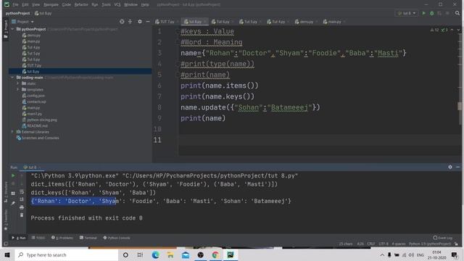The width and height of the screenshot is (464, 261).
Task: Open Project panel gear options
Action: coord(140,22)
